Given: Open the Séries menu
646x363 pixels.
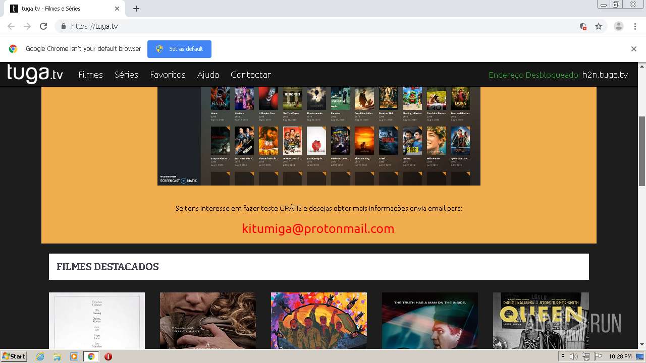Looking at the screenshot, I should click(x=126, y=75).
